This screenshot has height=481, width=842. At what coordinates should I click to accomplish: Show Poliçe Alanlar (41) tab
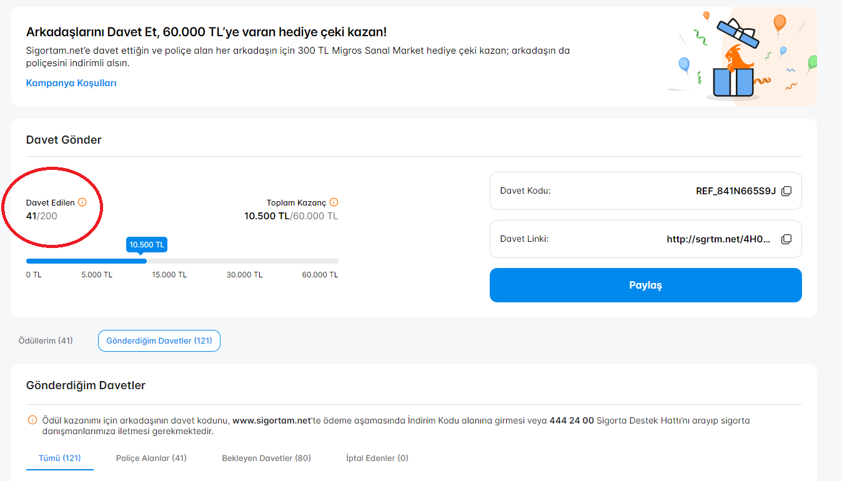151,458
